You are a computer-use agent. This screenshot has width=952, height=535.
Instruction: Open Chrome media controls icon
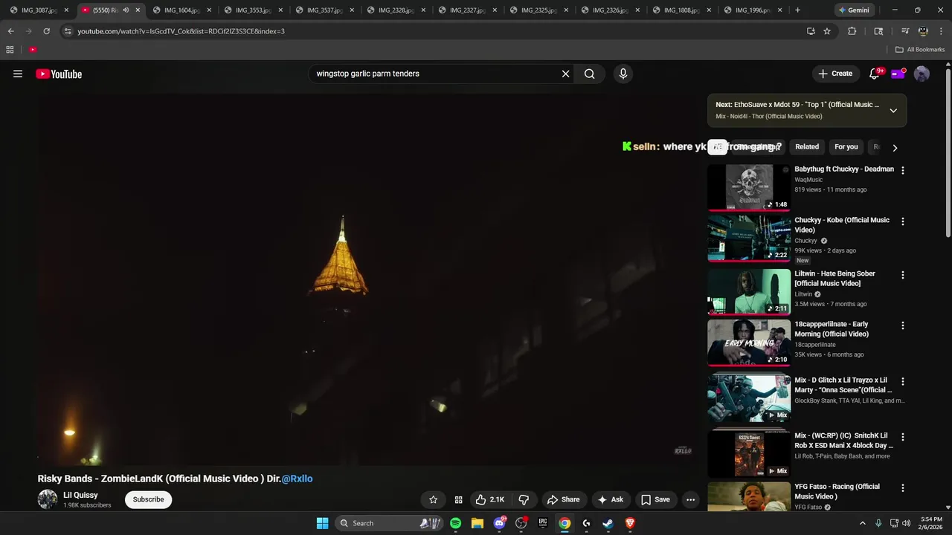point(905,31)
